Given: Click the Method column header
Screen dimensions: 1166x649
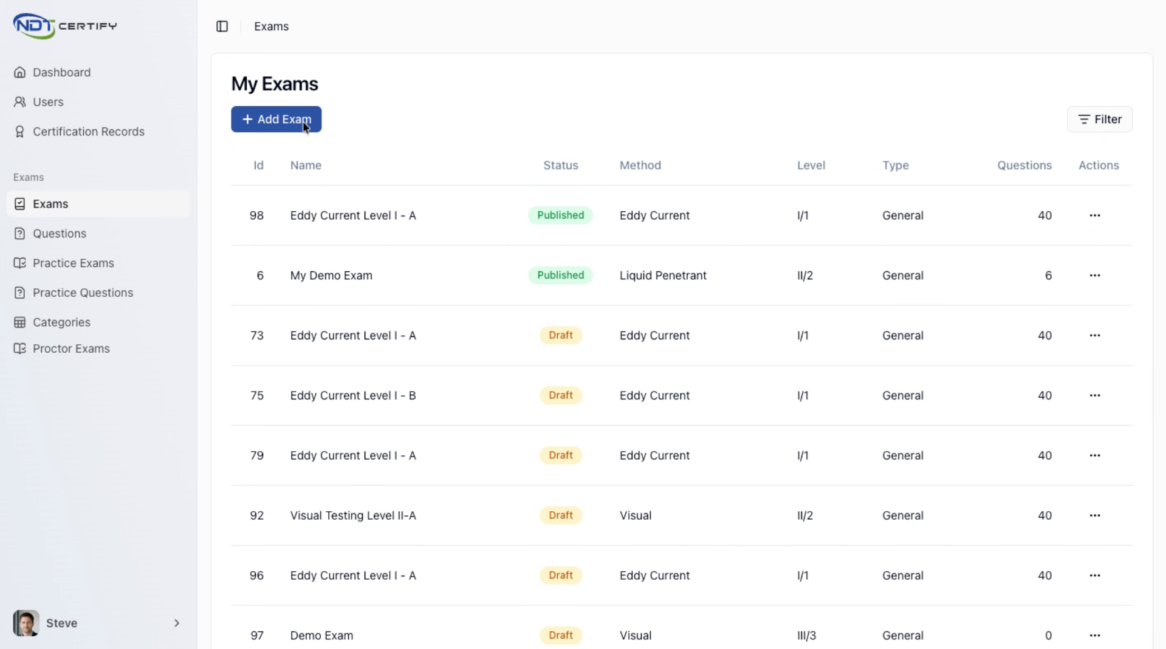Looking at the screenshot, I should 640,165.
